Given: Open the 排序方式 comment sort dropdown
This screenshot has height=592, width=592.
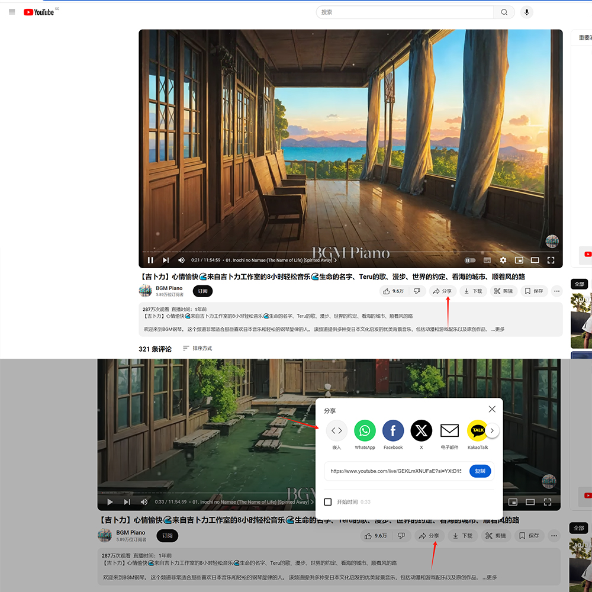Looking at the screenshot, I should [x=198, y=348].
